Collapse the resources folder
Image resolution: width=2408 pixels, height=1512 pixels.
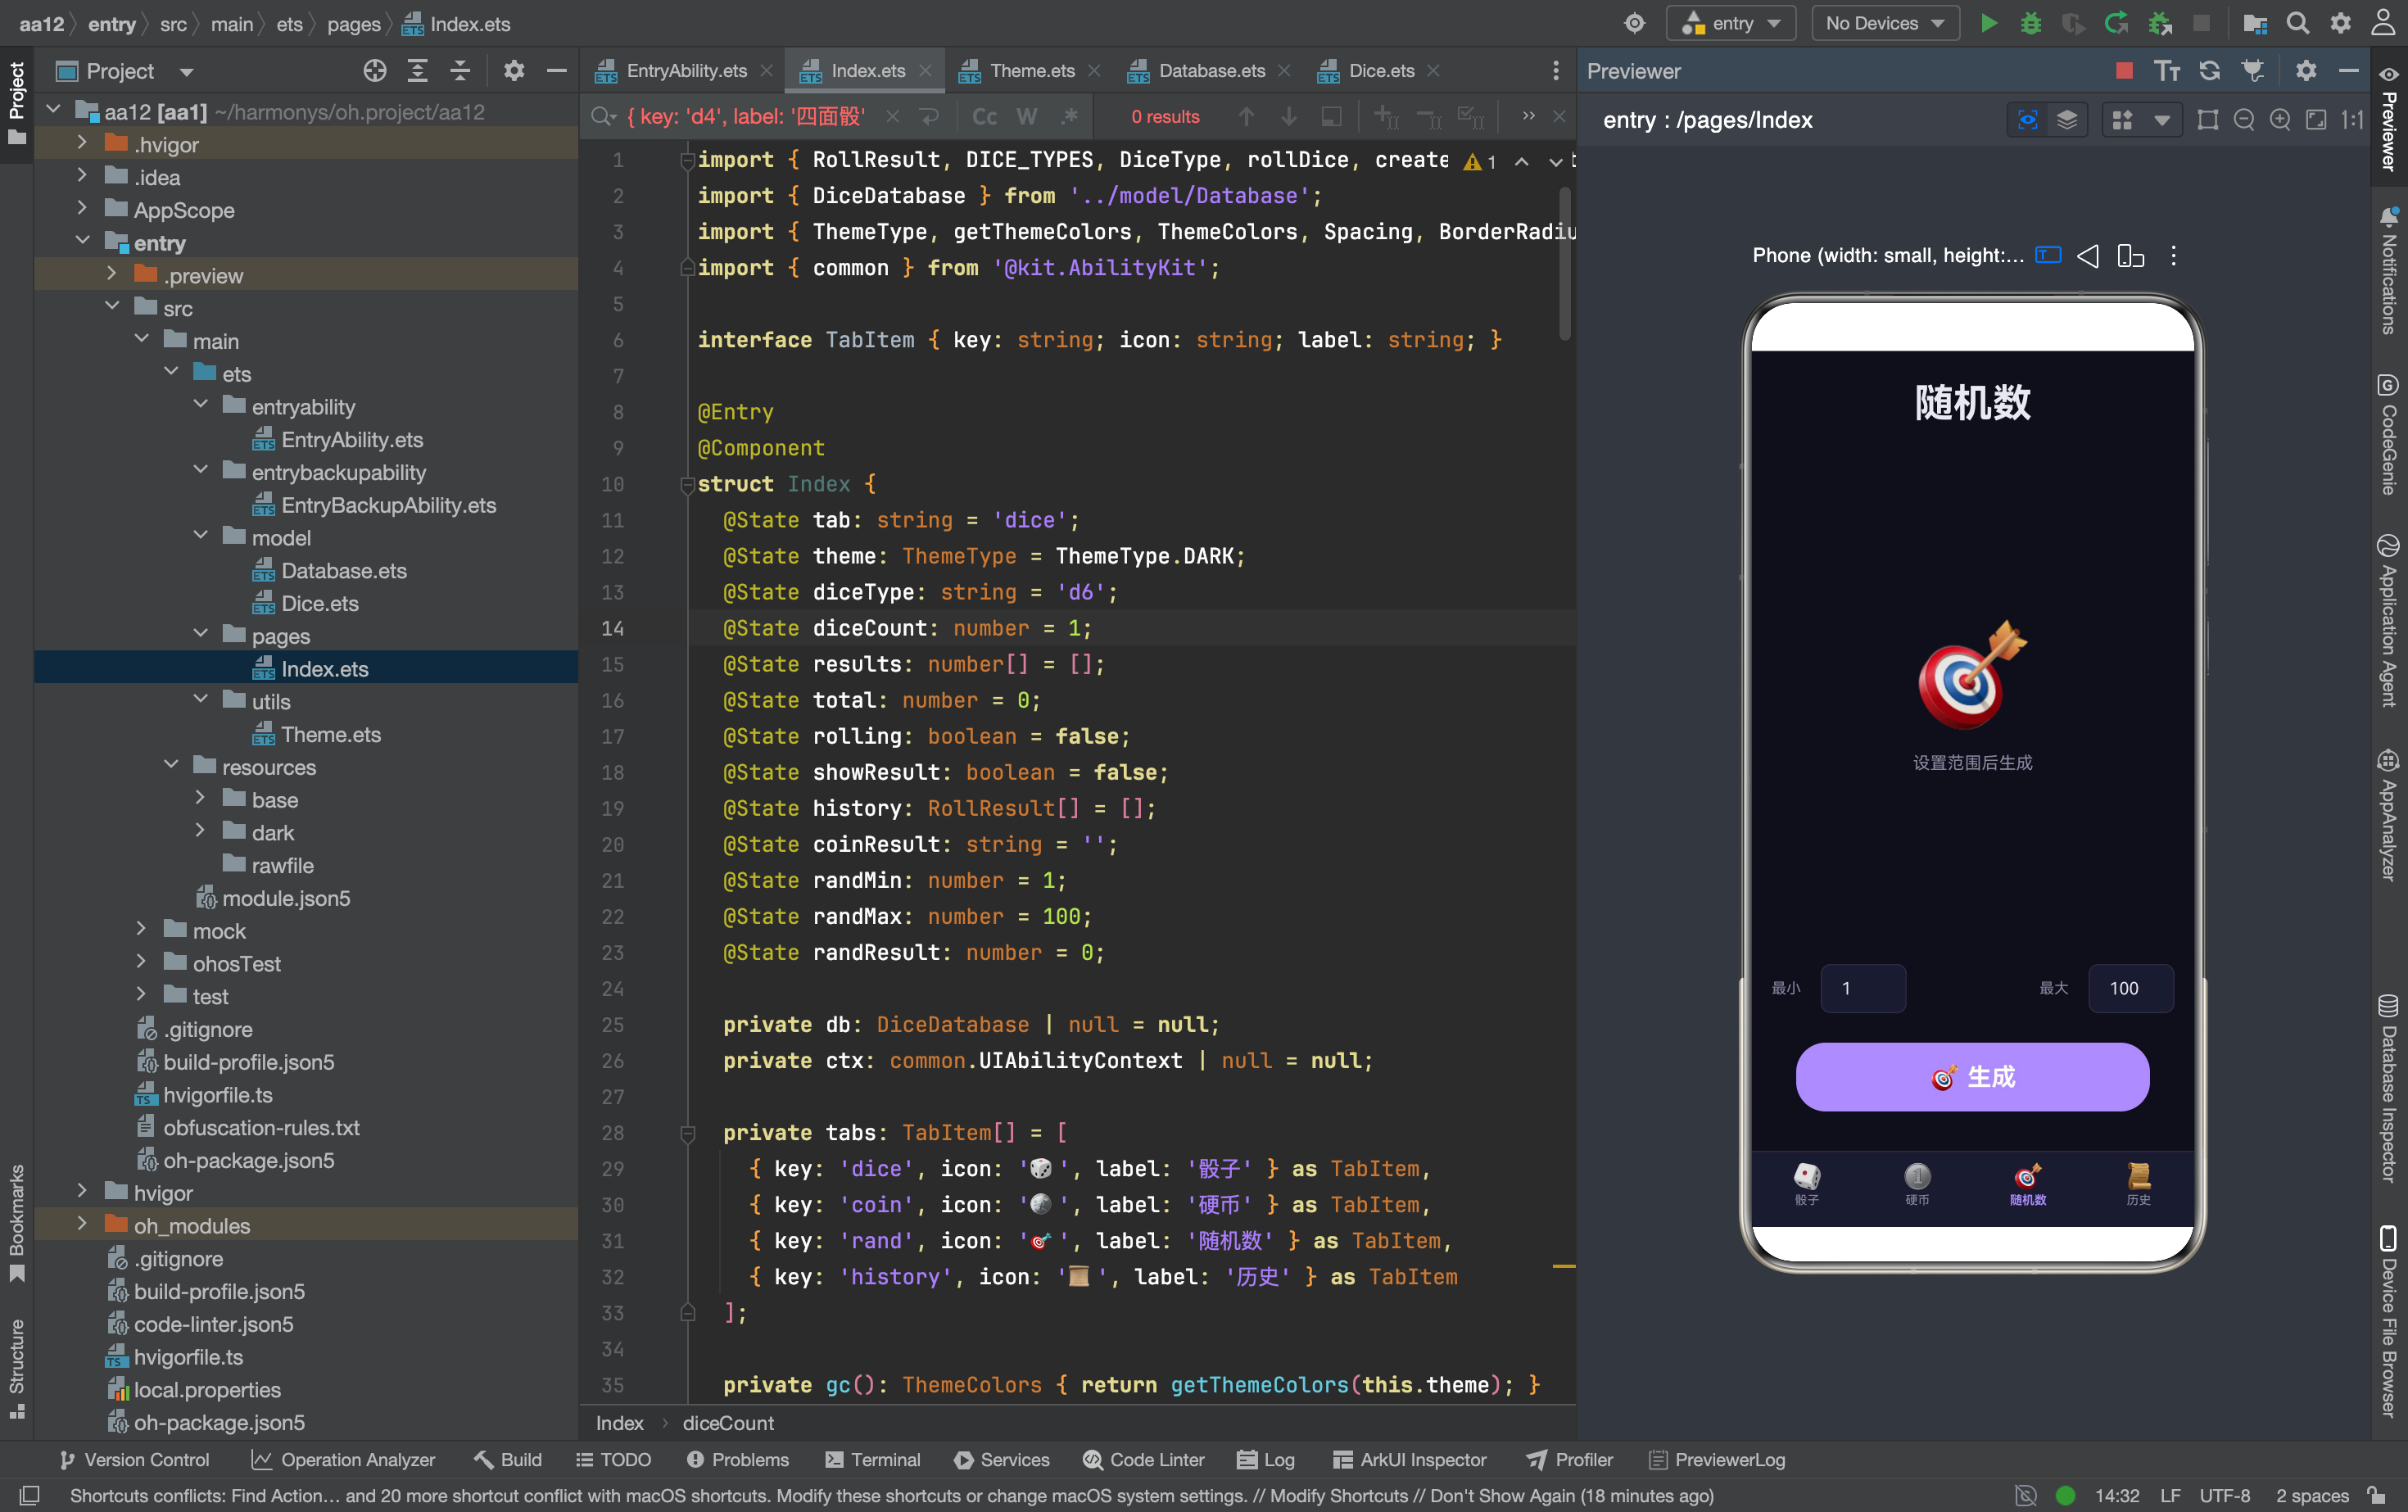pyautogui.click(x=171, y=767)
